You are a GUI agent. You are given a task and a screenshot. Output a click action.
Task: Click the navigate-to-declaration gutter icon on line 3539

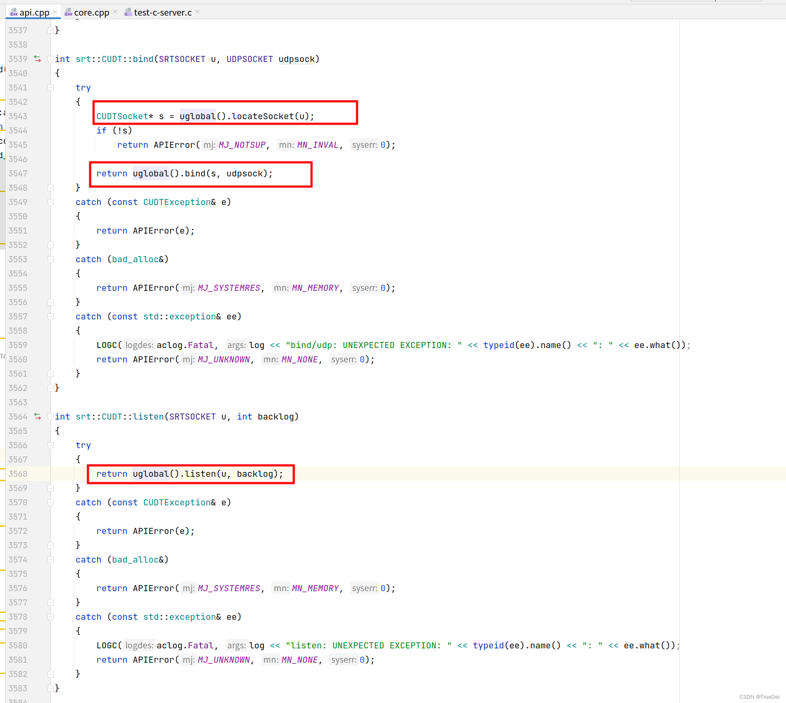coord(38,59)
